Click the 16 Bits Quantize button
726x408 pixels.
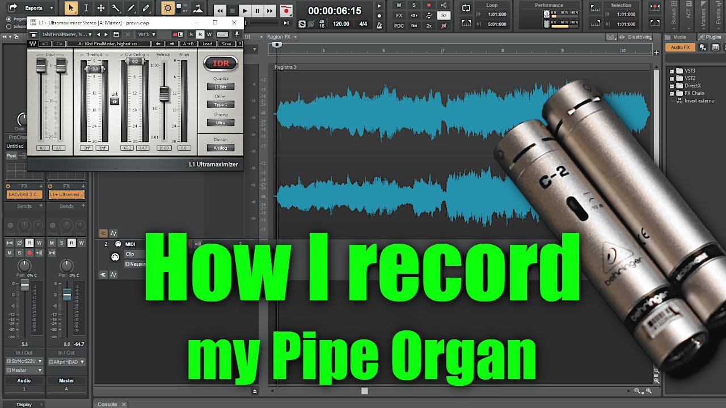click(220, 87)
